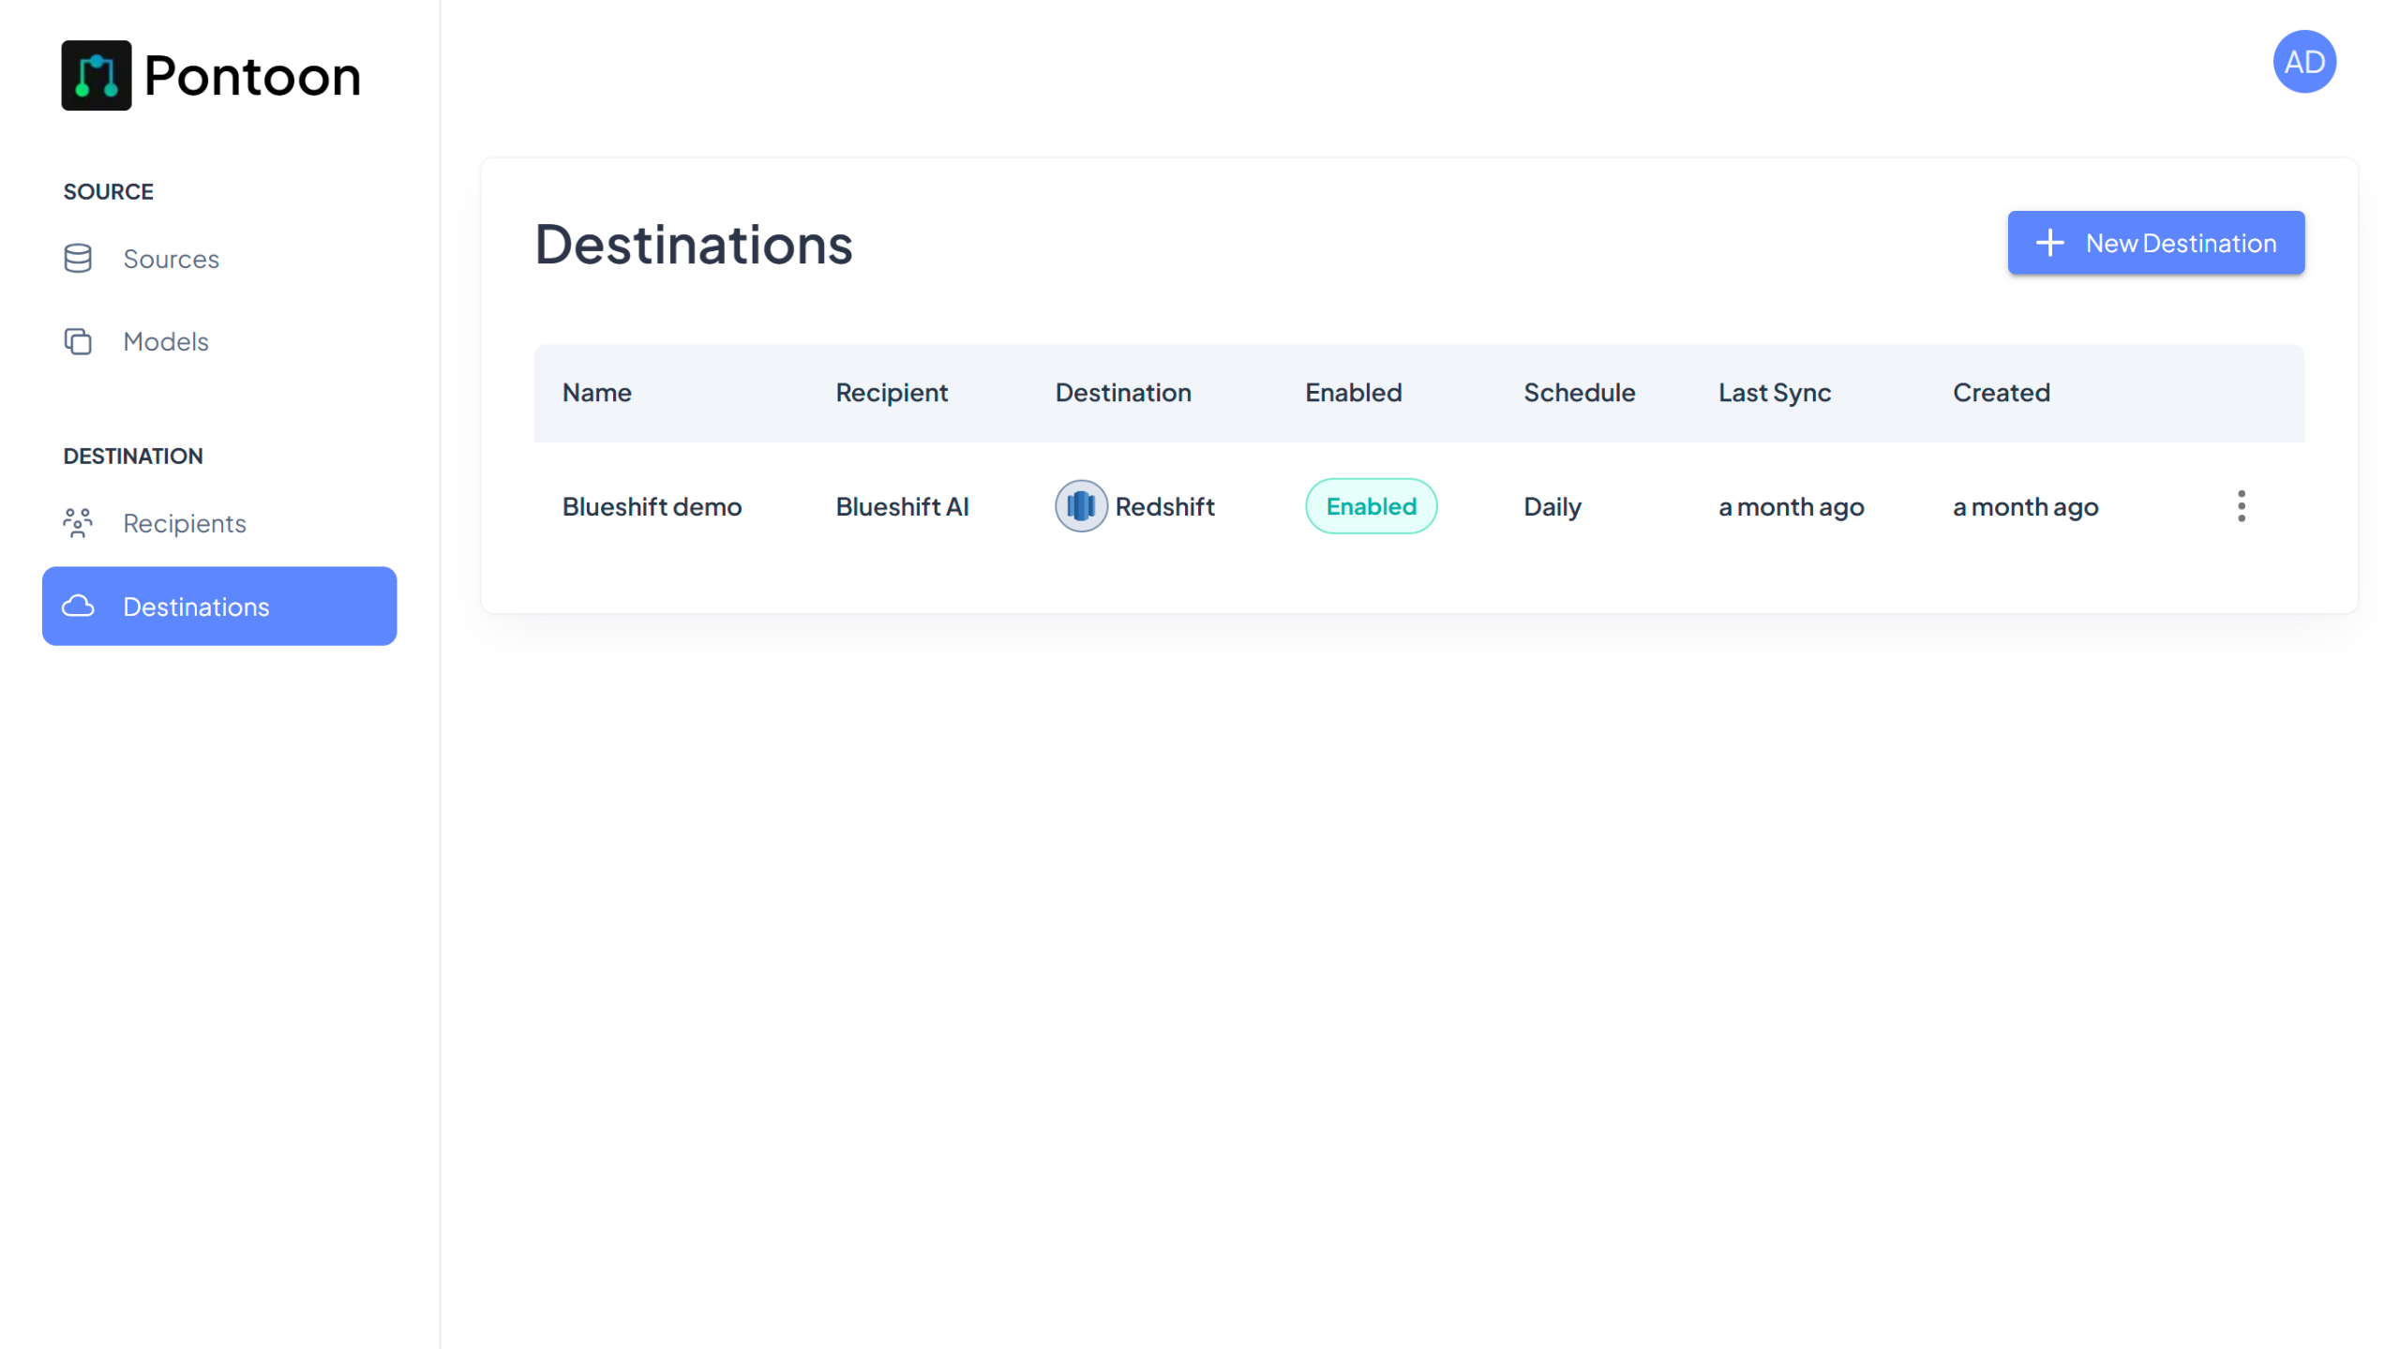
Task: Click New Destination button
Action: point(2155,243)
